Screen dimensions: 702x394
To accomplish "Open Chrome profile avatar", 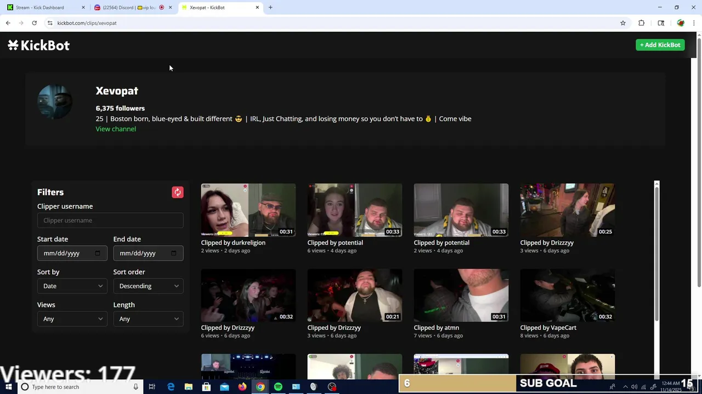I will [x=681, y=23].
